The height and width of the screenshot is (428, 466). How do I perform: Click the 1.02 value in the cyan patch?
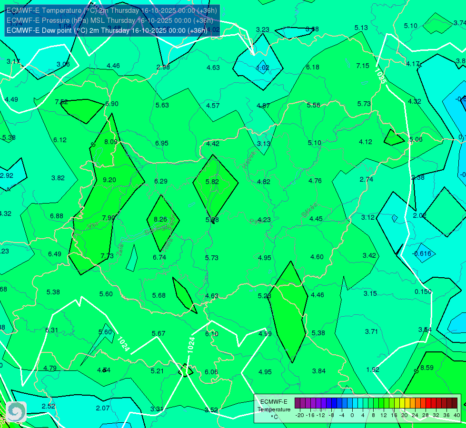263,68
